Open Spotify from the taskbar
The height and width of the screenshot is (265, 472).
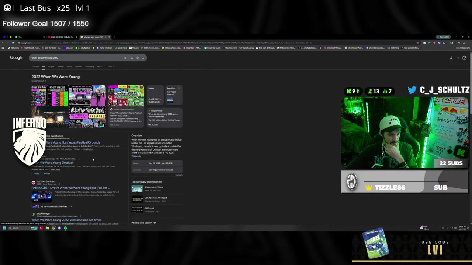(x=65, y=228)
